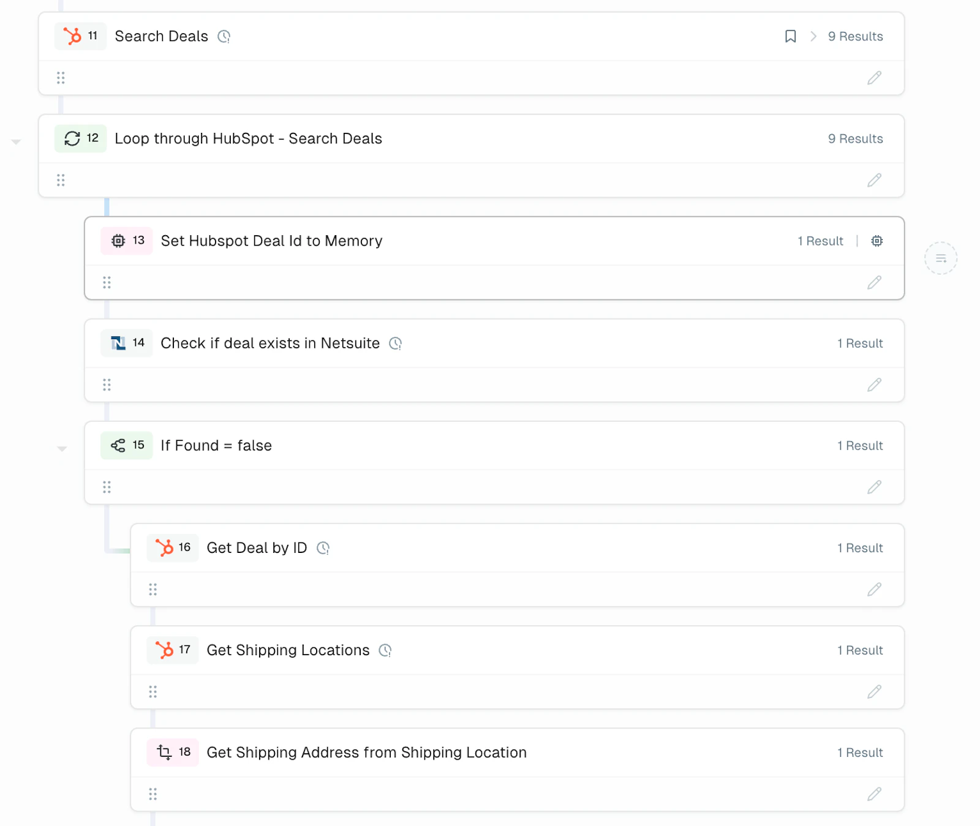
Task: Click the bookmark icon on Search Deals step
Action: pos(791,36)
